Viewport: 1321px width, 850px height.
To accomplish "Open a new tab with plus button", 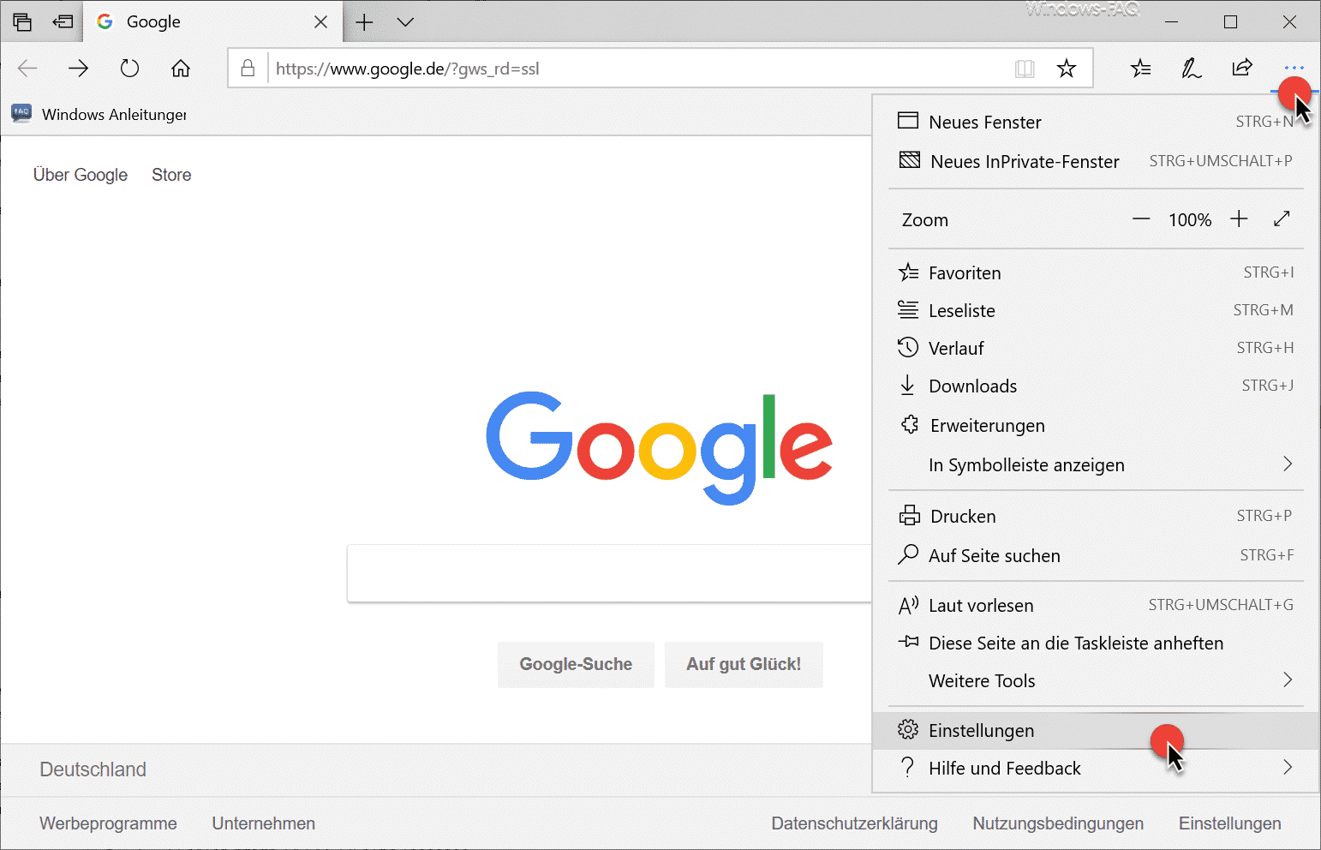I will click(364, 22).
